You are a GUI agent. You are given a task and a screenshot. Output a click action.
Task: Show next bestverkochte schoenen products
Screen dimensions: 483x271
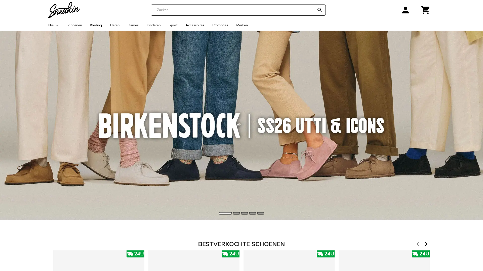click(x=426, y=244)
